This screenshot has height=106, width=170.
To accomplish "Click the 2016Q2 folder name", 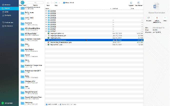I will (53, 22).
